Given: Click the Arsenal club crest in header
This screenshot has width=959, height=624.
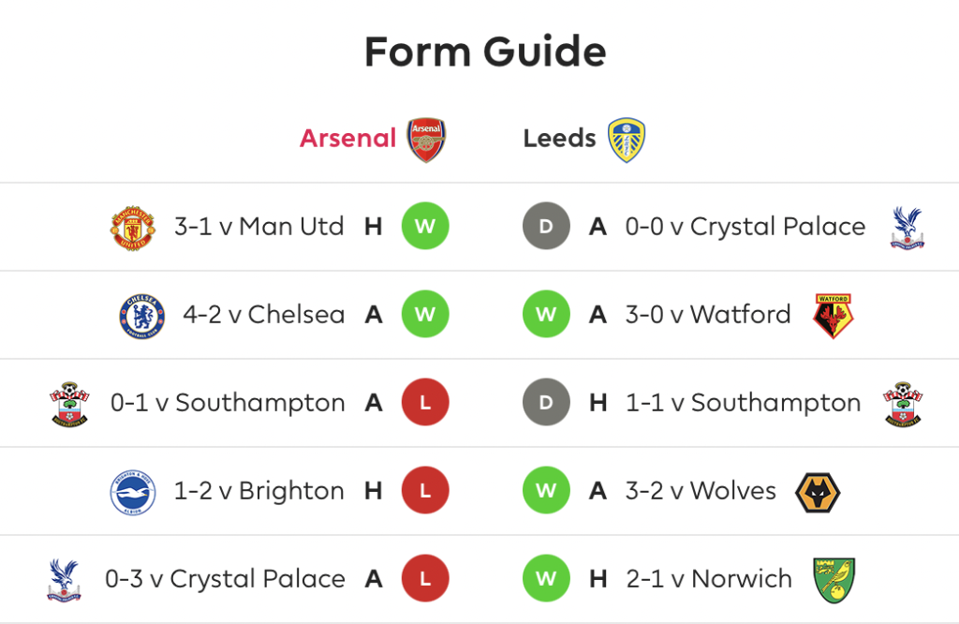Looking at the screenshot, I should (426, 141).
